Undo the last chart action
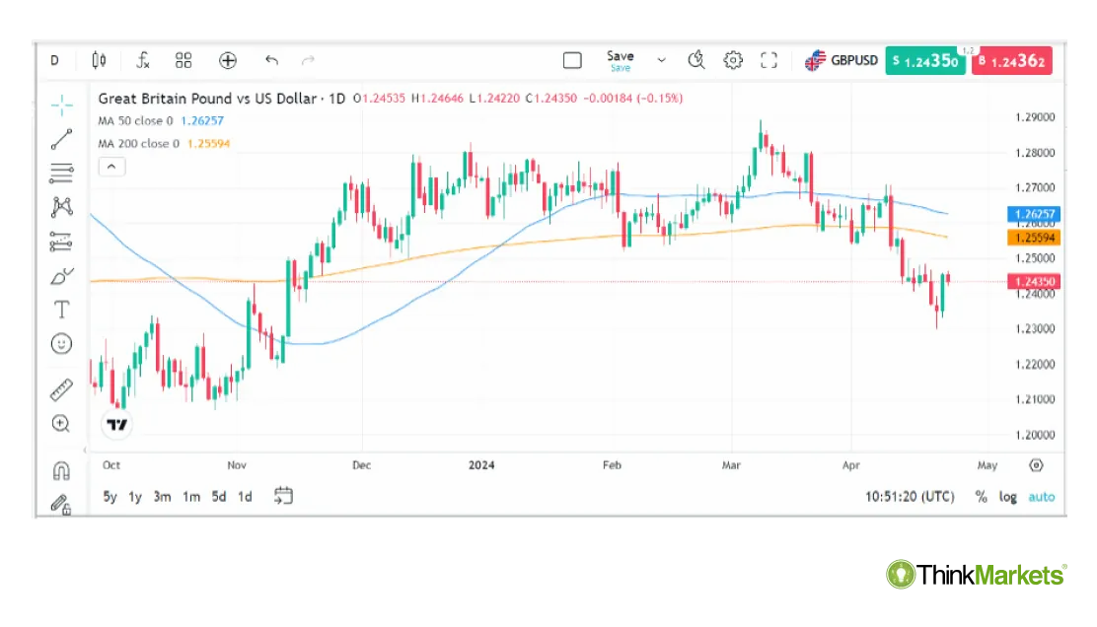The image size is (1097, 627). click(271, 60)
